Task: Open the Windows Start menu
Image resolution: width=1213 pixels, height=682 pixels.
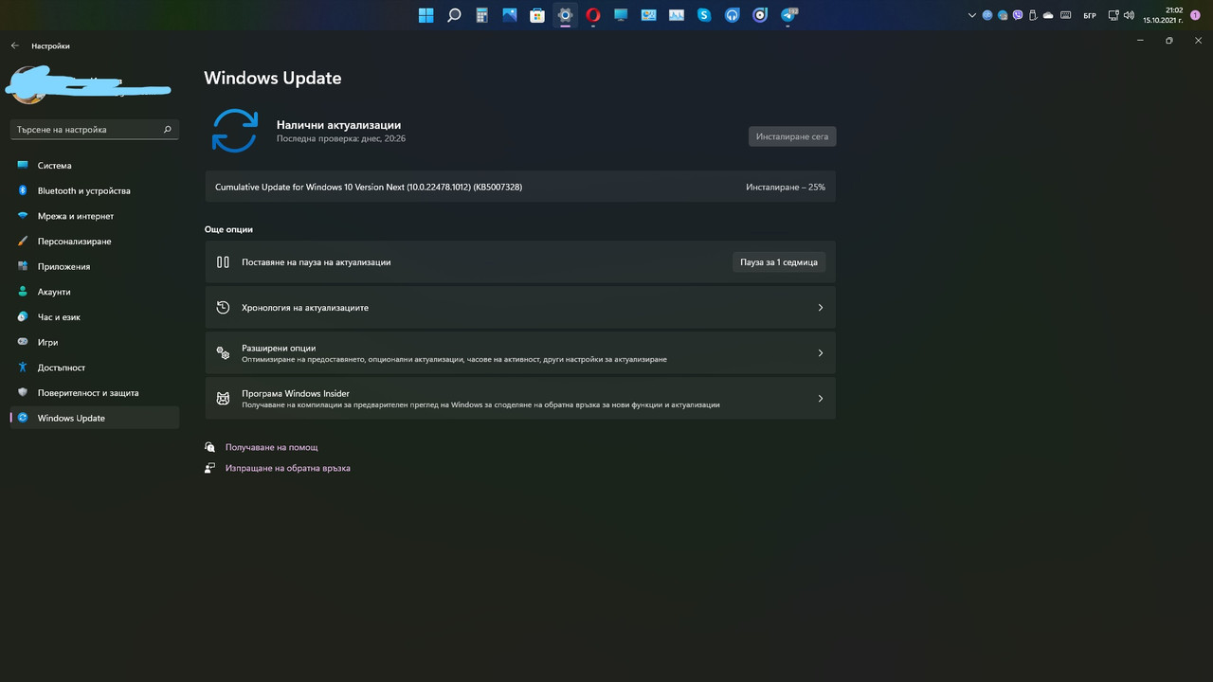Action: pos(426,15)
